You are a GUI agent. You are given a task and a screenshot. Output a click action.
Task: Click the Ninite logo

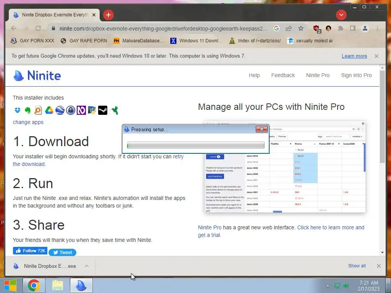pos(37,75)
